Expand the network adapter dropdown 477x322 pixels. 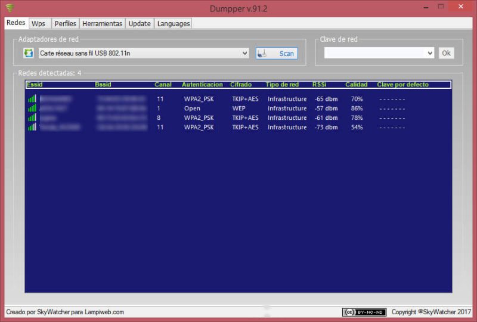244,53
